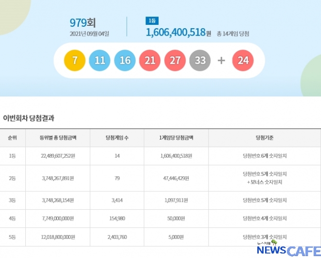The width and height of the screenshot is (321, 258).
Task: Select the bonus ball number 24
Action: click(x=243, y=60)
